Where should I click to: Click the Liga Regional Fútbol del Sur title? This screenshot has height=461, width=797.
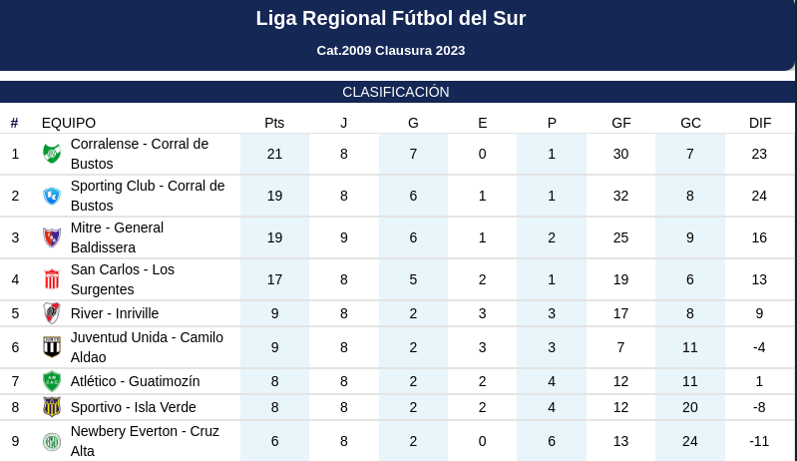(x=391, y=18)
